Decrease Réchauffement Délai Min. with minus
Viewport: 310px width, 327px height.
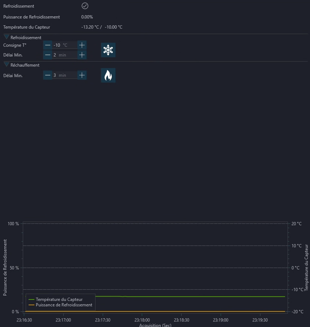[x=48, y=75]
